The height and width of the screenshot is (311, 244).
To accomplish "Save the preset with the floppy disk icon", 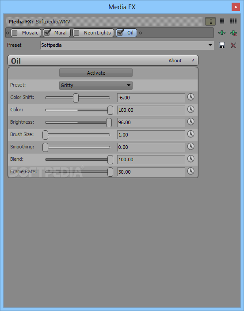I will click(222, 45).
